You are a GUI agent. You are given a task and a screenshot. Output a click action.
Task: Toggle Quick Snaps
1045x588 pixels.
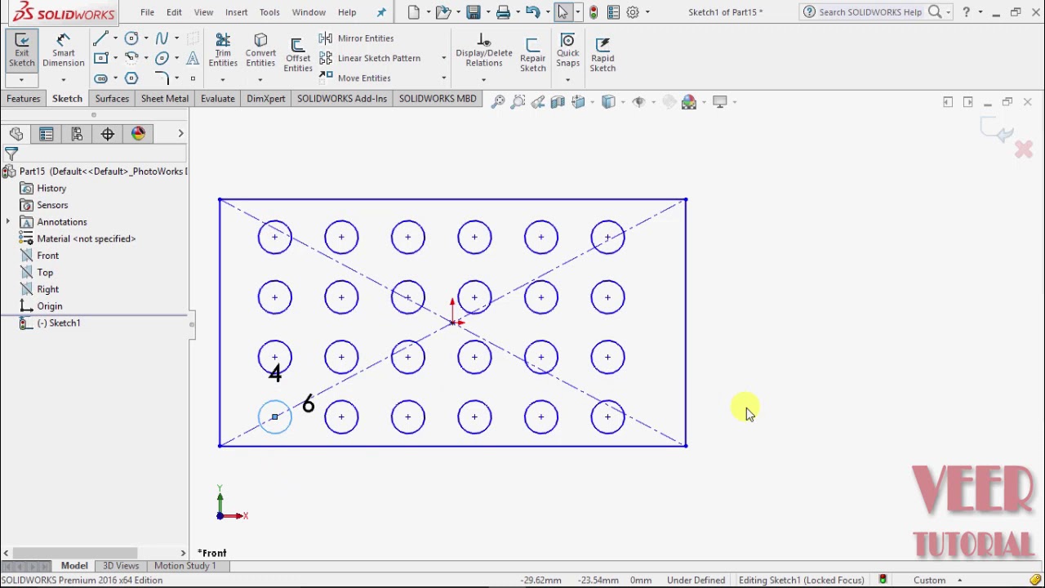[x=567, y=51]
